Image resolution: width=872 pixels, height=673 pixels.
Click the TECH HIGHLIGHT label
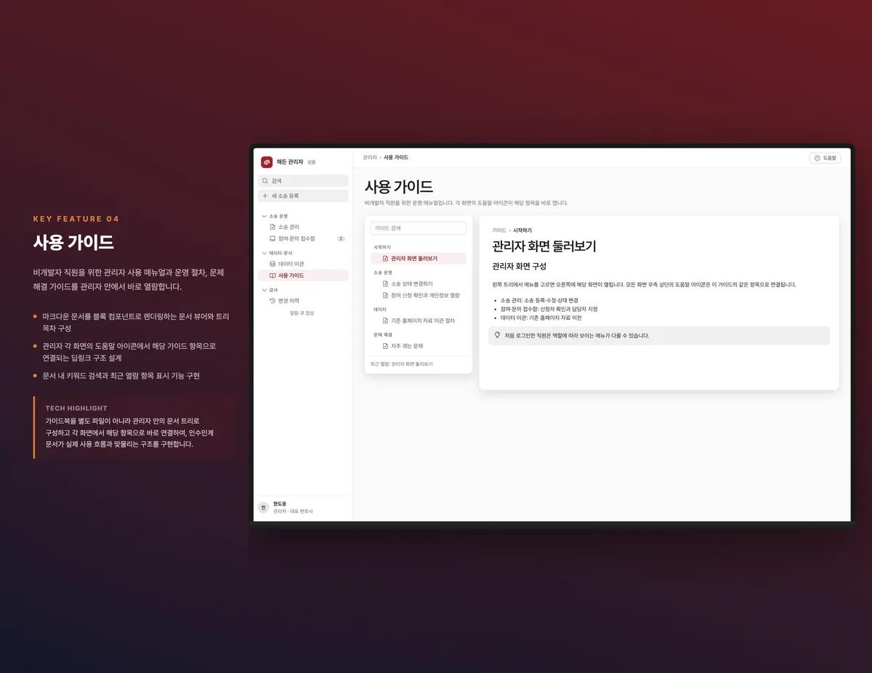point(76,408)
